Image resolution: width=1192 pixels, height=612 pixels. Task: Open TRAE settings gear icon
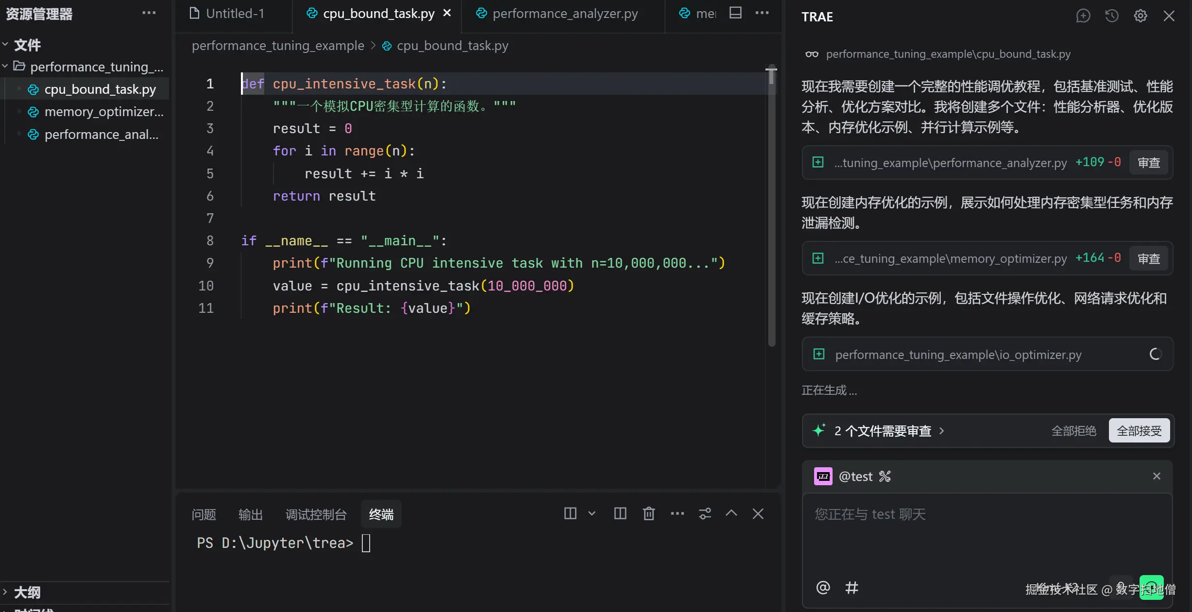point(1140,16)
